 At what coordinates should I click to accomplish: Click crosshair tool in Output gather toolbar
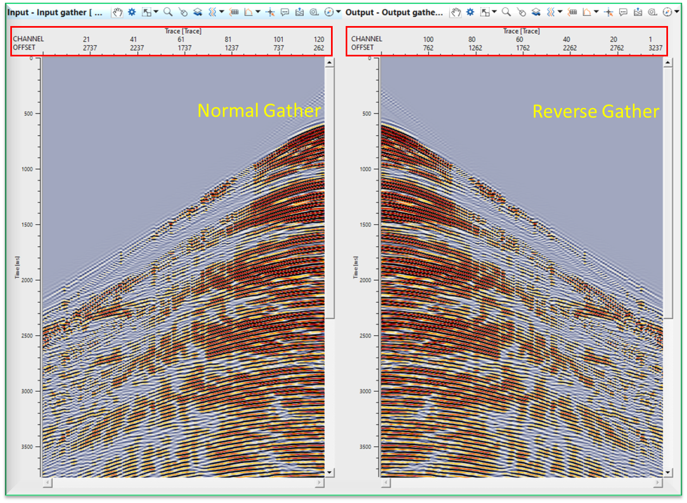pos(609,11)
